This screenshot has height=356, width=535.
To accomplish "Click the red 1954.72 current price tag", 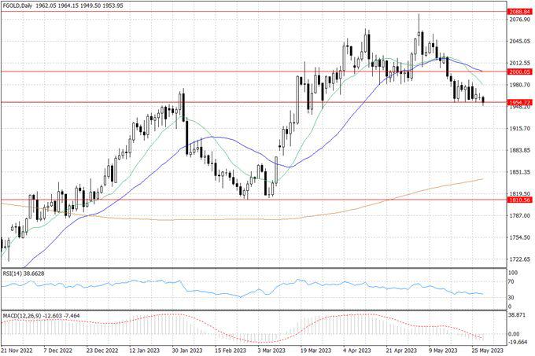I will 520,102.
